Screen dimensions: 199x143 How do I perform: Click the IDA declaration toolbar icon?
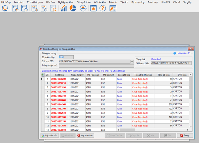[x=35, y=8]
